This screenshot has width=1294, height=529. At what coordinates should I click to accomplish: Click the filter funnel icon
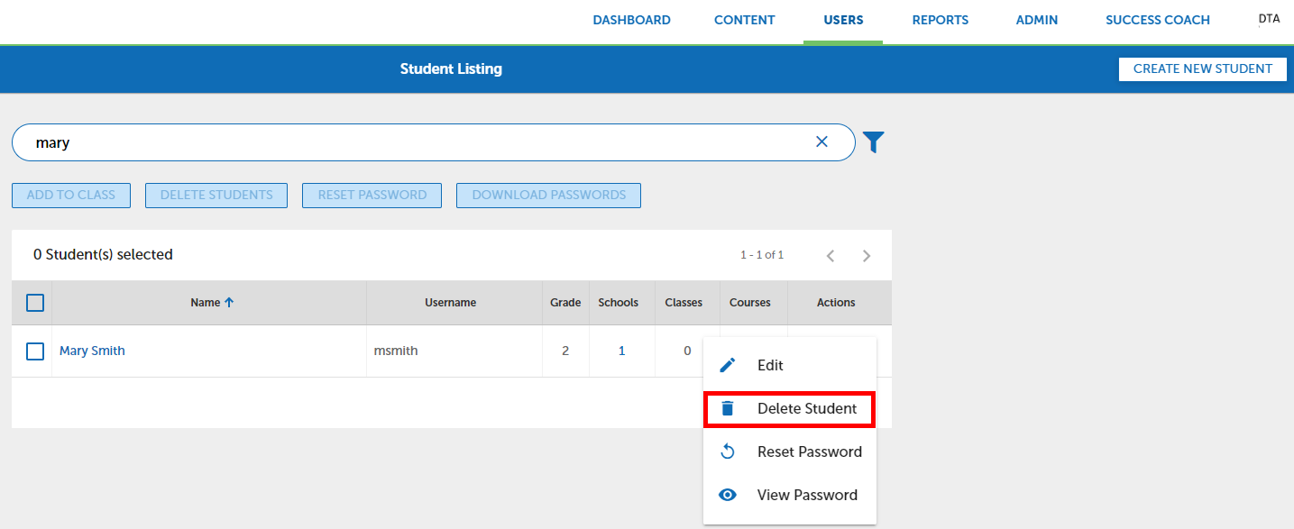click(873, 142)
